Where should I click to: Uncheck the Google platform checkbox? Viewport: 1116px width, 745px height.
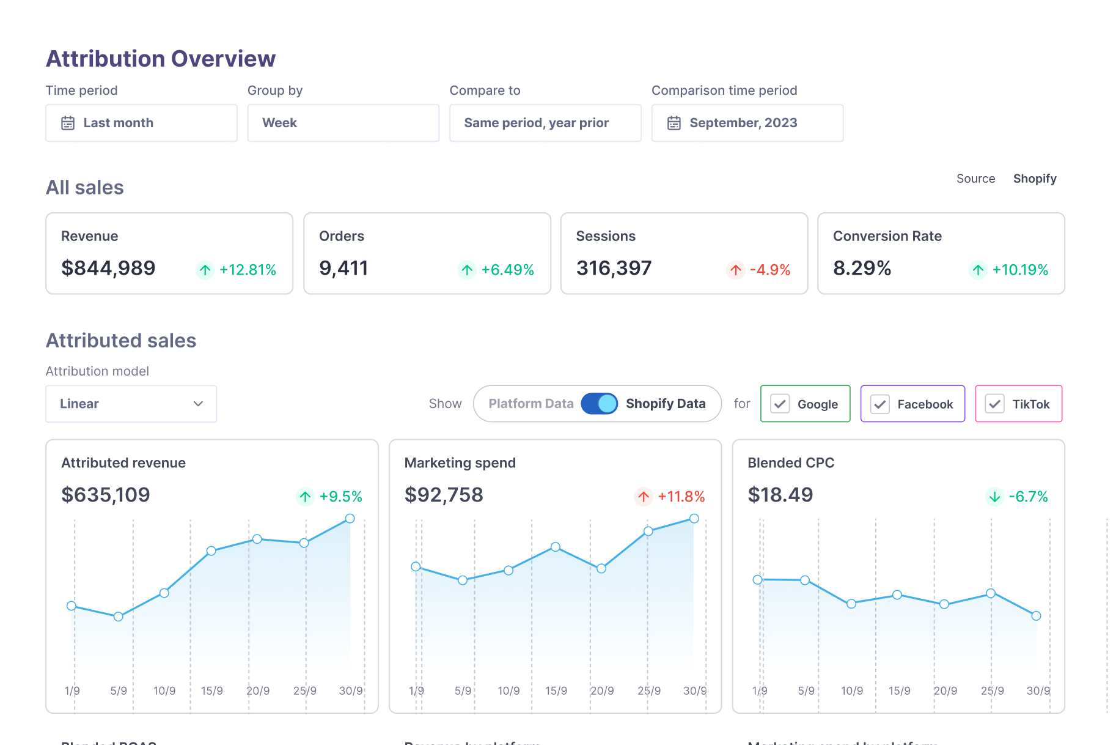coord(780,404)
